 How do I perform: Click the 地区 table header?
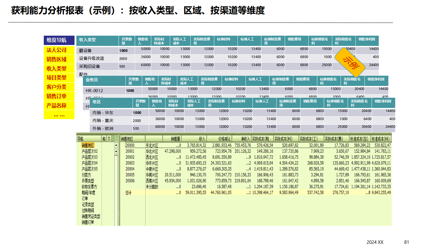[x=111, y=103]
